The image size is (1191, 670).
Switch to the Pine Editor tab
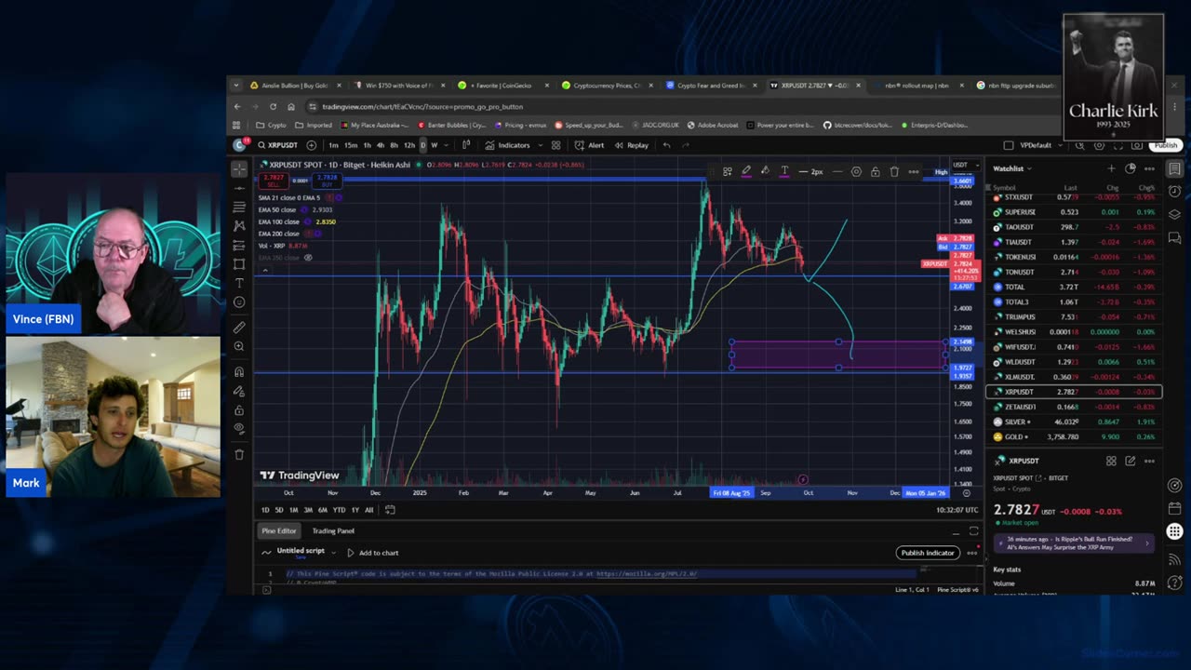click(278, 530)
